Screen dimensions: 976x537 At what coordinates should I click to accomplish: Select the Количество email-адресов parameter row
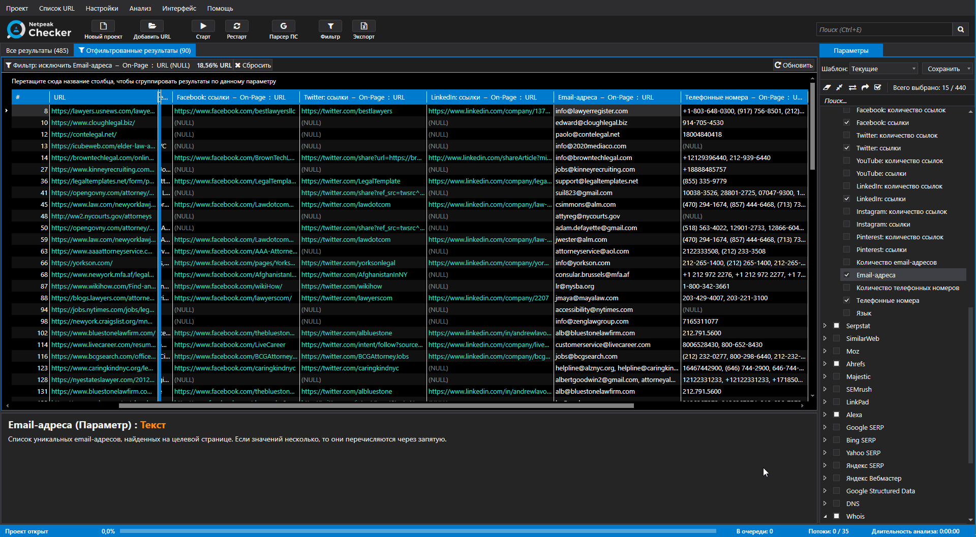click(904, 262)
